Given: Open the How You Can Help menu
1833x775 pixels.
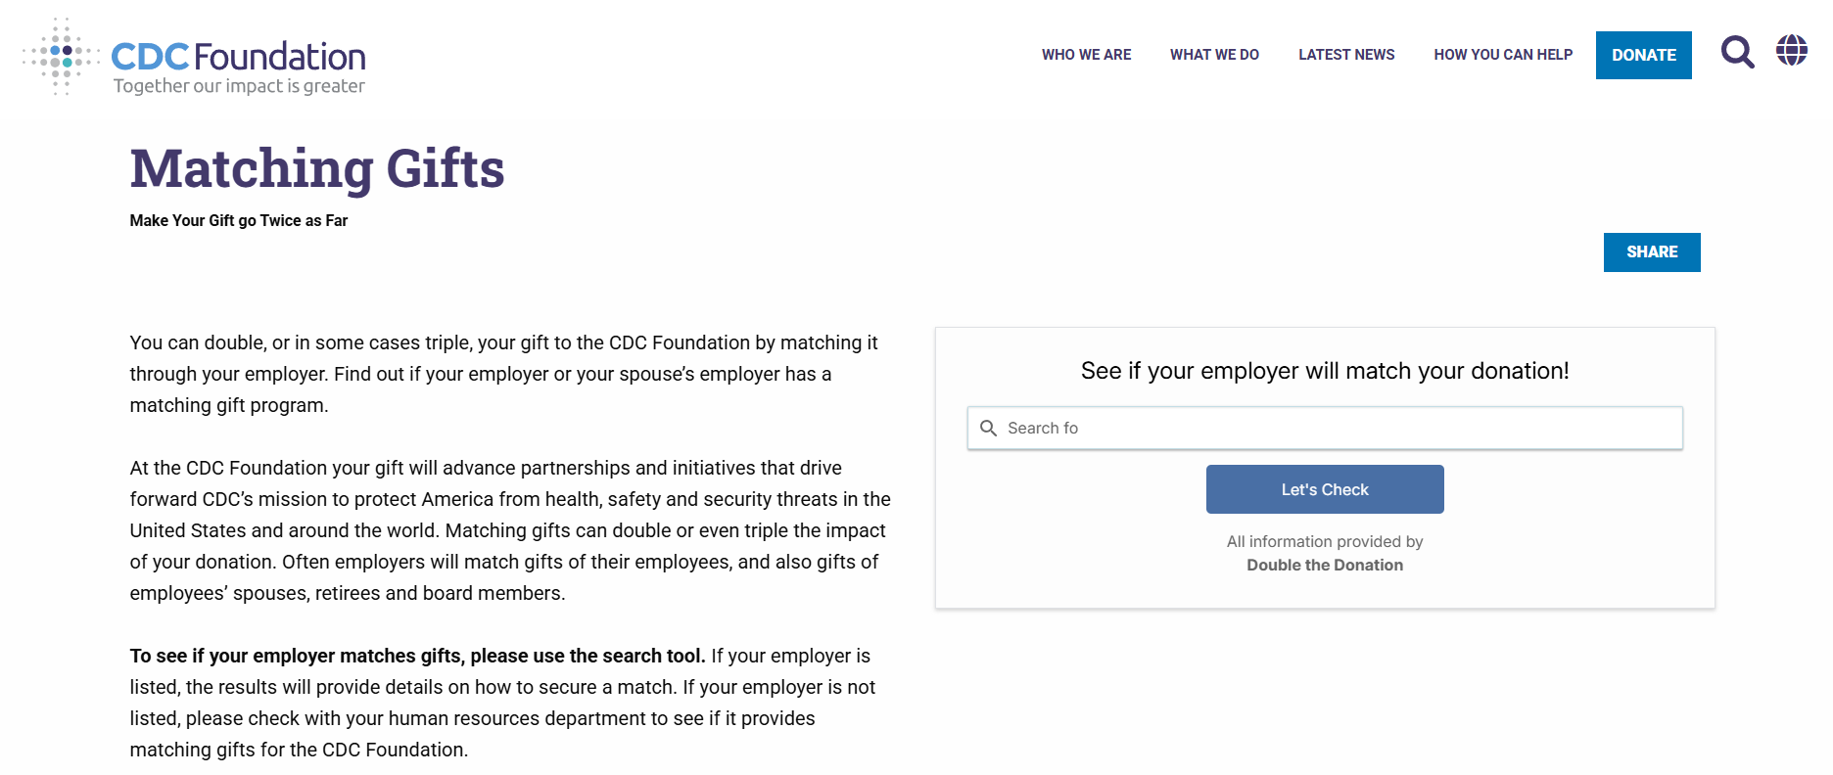Looking at the screenshot, I should [x=1503, y=55].
